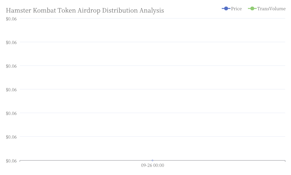Screen dimensions: 291x175
Task: Toggle the blue Price legend marker
Action: point(226,8)
